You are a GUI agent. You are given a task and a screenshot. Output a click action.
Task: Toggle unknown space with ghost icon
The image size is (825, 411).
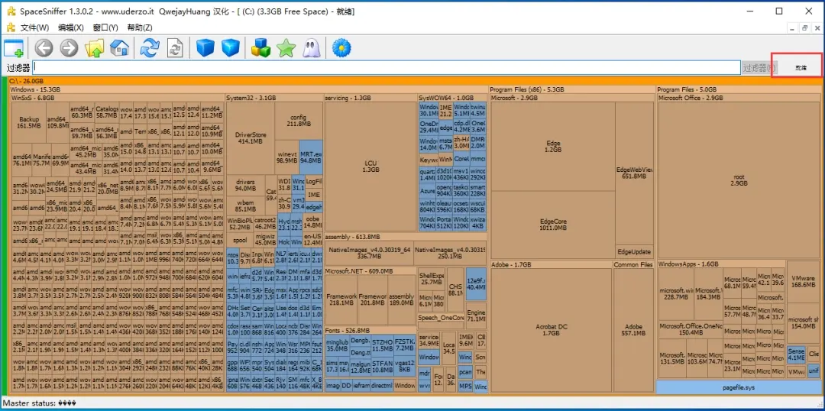[x=310, y=48]
